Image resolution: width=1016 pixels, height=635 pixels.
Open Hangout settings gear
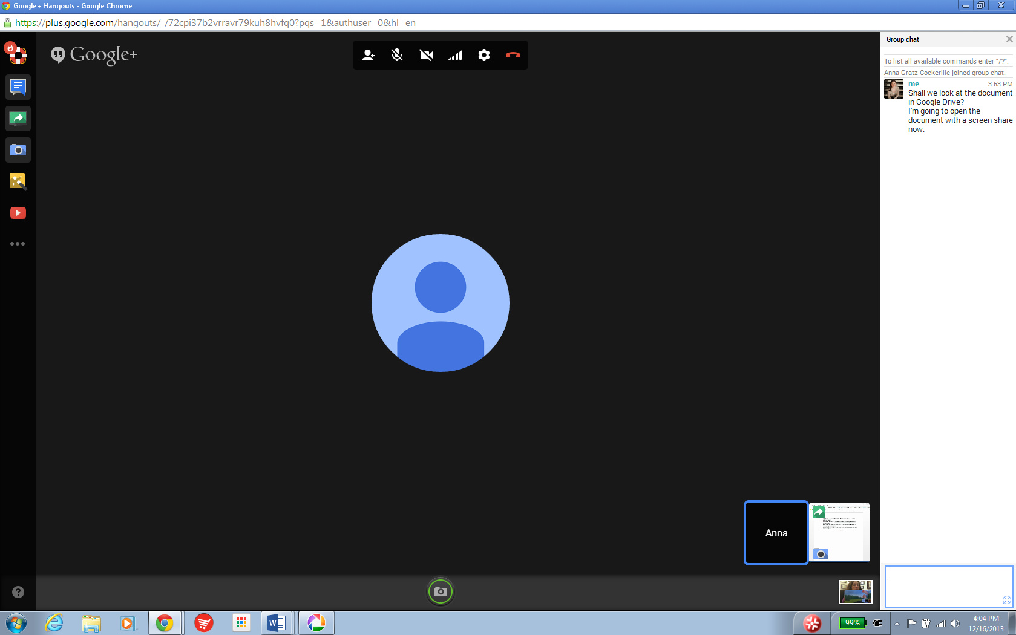pyautogui.click(x=484, y=55)
